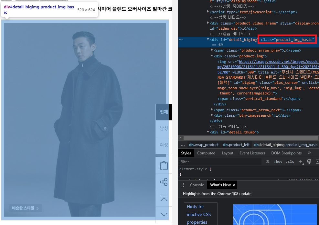Expand the btn-imagesearch div node
The width and height of the screenshot is (319, 225).
tap(212, 115)
